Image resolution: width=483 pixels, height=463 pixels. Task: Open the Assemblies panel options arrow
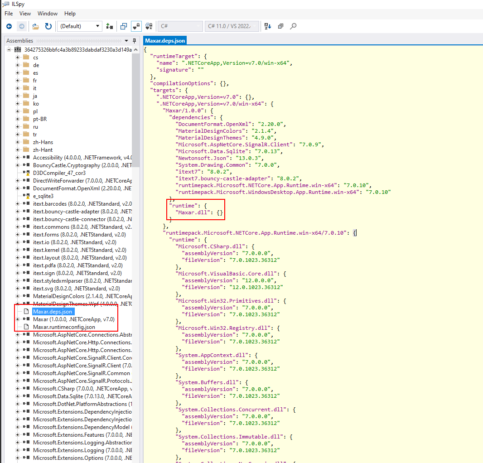click(126, 41)
